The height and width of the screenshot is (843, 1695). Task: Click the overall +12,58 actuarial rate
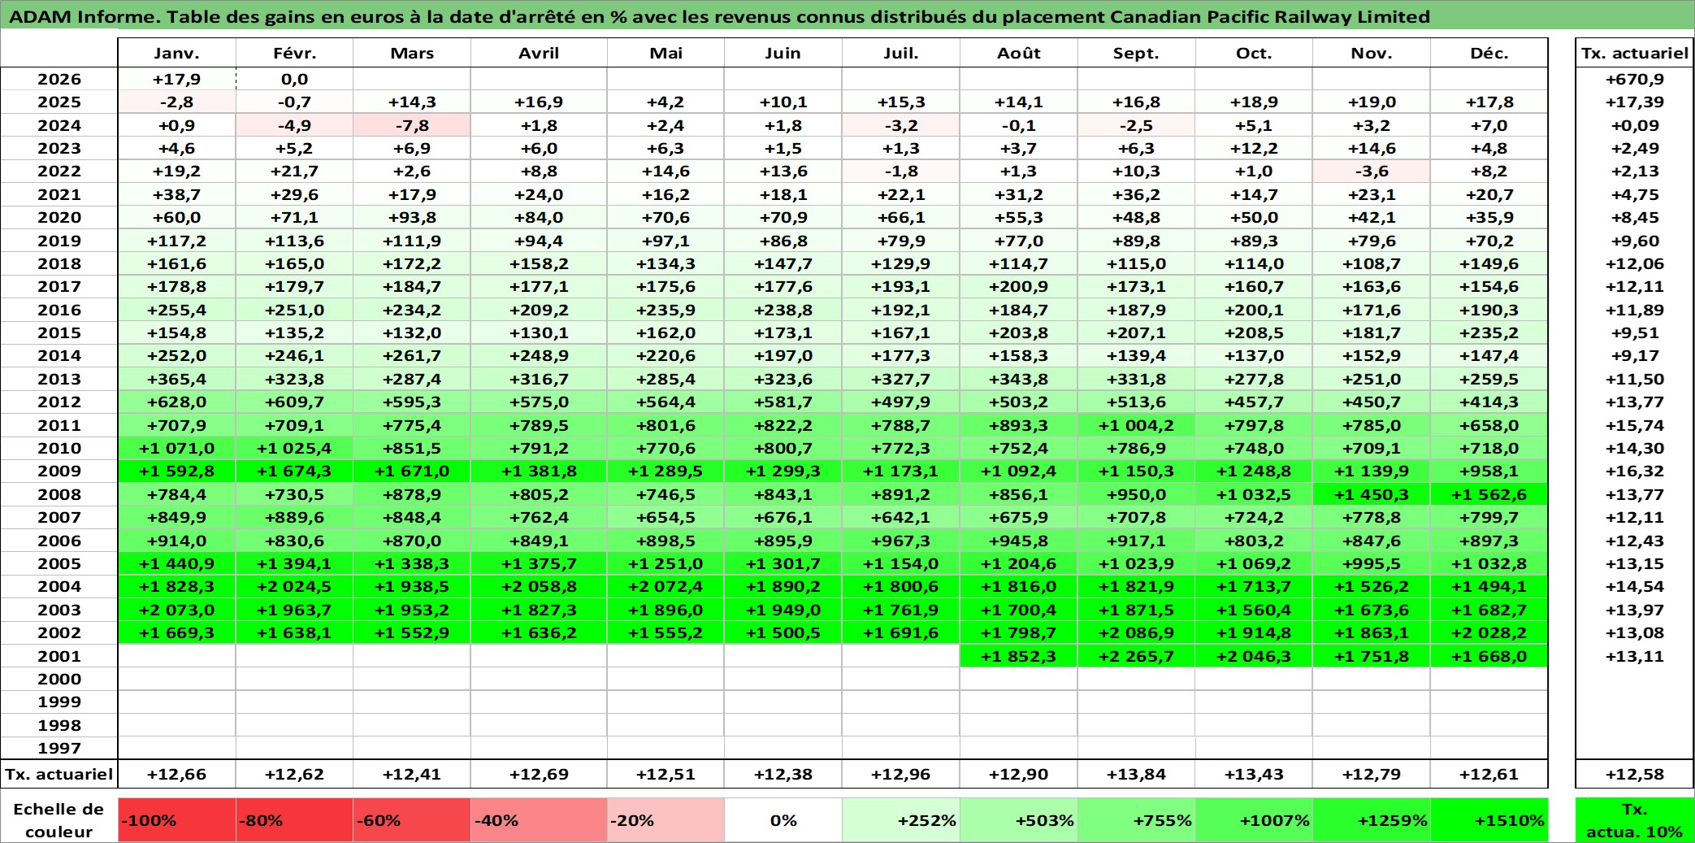(1635, 774)
